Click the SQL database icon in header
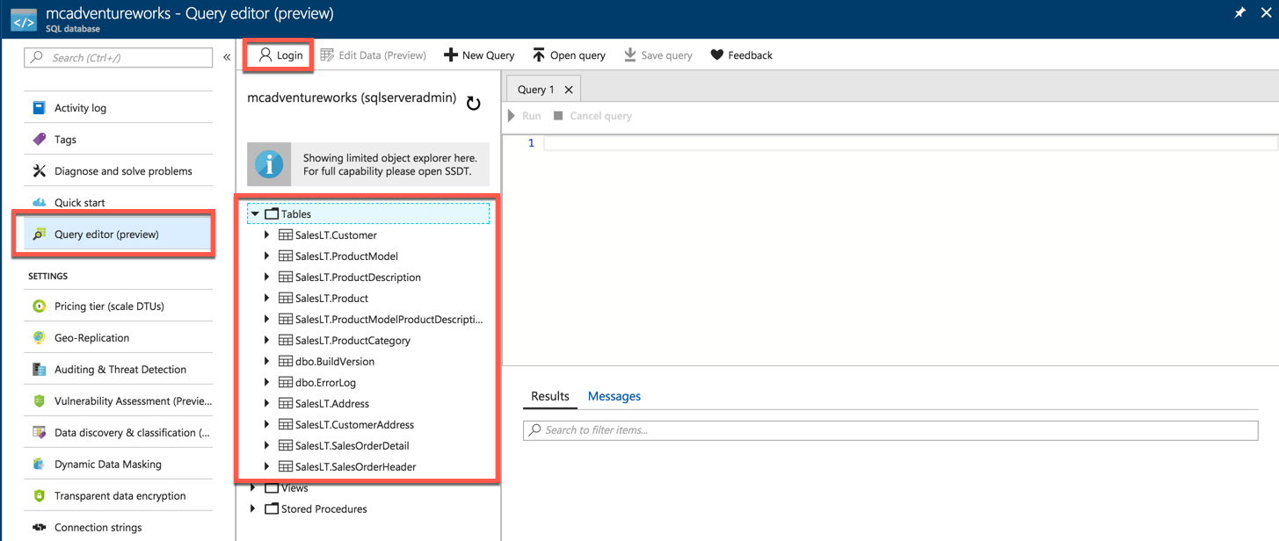Image resolution: width=1279 pixels, height=541 pixels. [24, 20]
